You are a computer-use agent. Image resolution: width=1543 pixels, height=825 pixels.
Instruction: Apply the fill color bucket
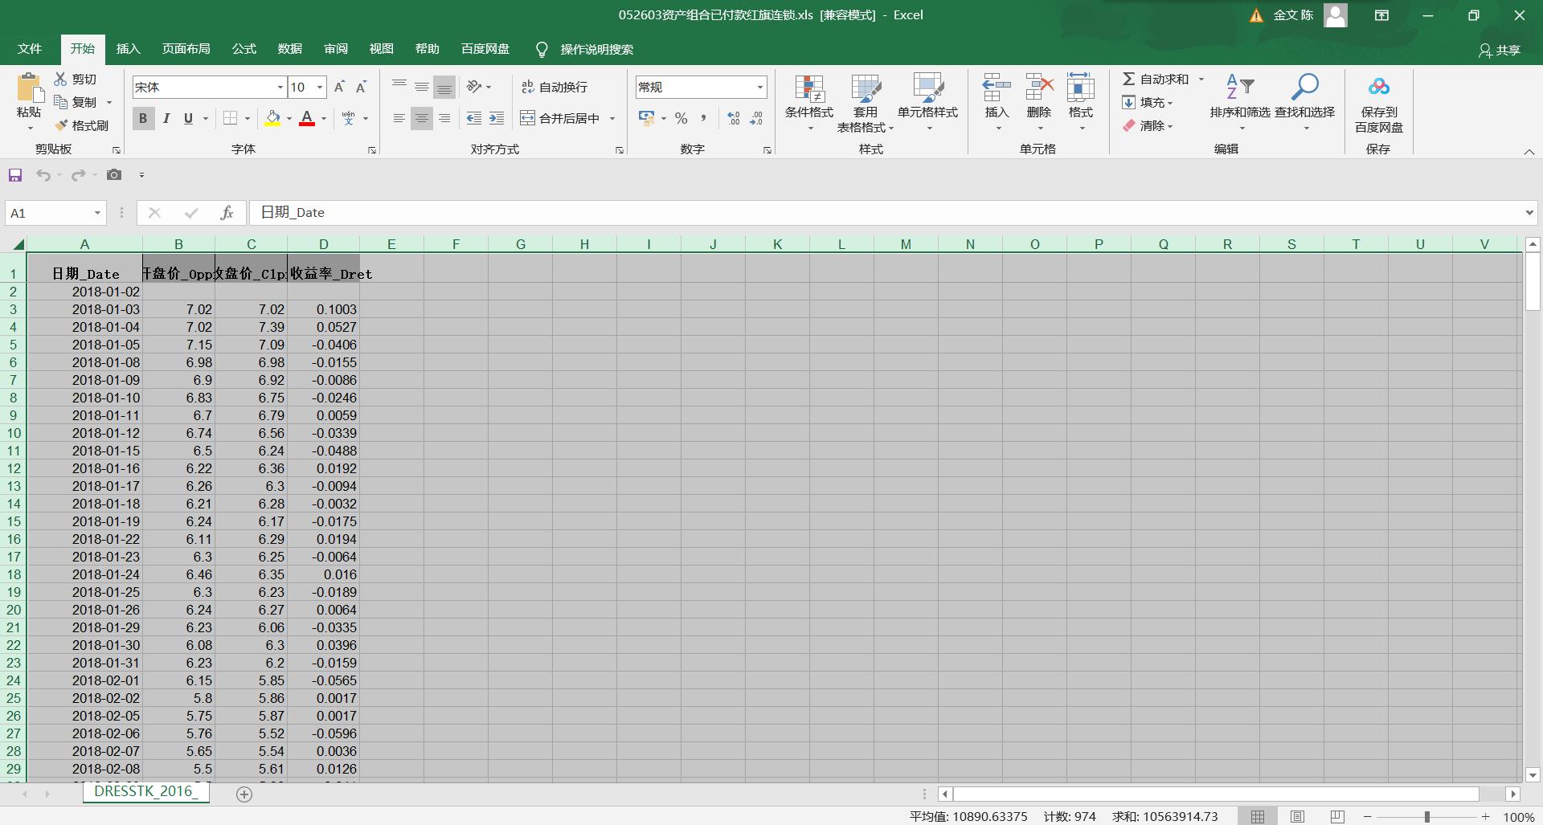pos(272,119)
